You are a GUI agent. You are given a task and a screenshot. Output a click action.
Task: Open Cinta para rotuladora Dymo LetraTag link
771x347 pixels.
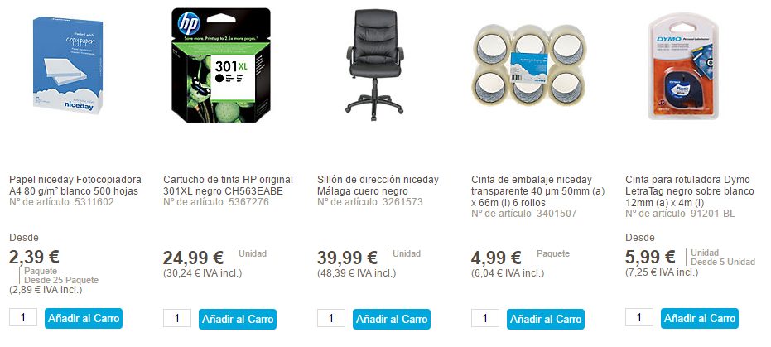click(x=690, y=190)
